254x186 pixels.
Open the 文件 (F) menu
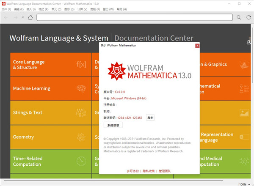(x=6, y=9)
